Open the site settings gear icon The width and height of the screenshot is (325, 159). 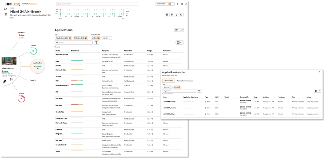[181, 15]
